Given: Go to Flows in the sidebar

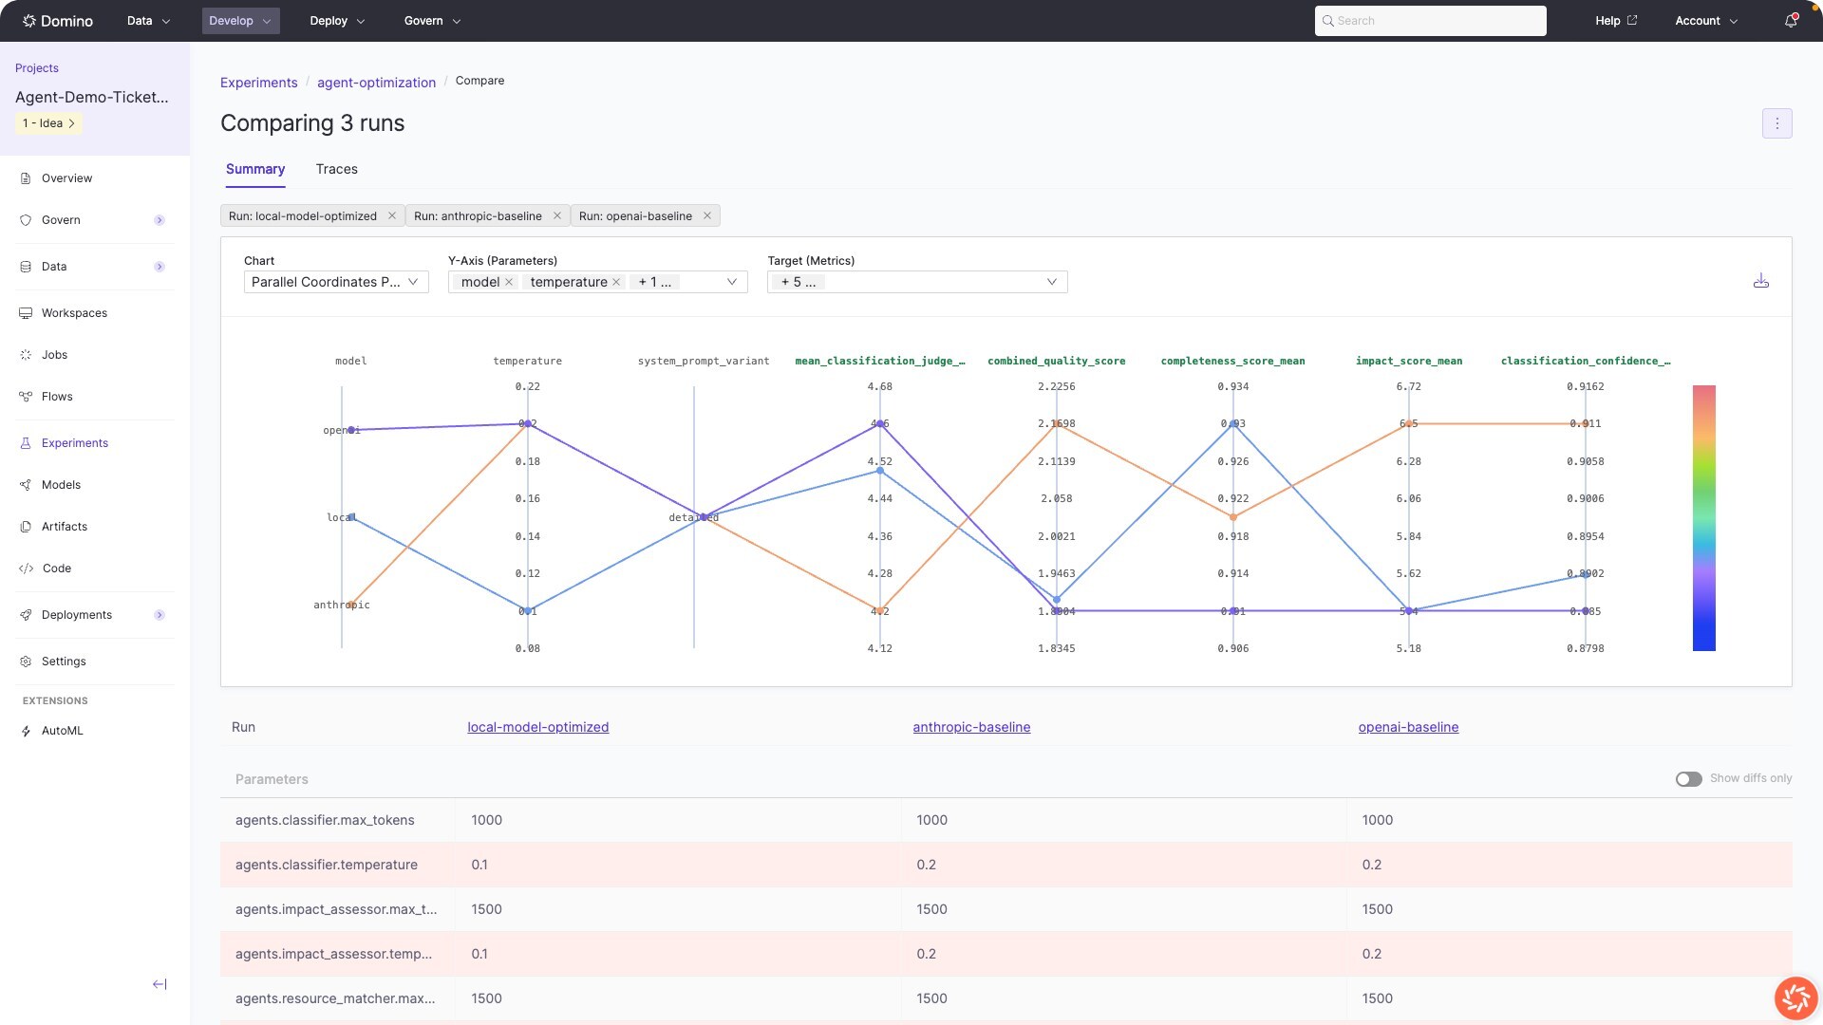Looking at the screenshot, I should [57, 397].
